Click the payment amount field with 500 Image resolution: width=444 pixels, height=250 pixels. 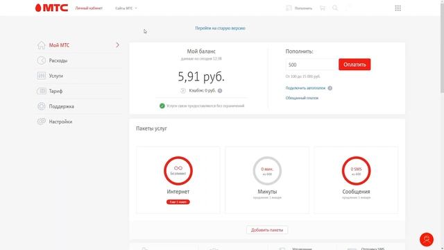pyautogui.click(x=311, y=65)
